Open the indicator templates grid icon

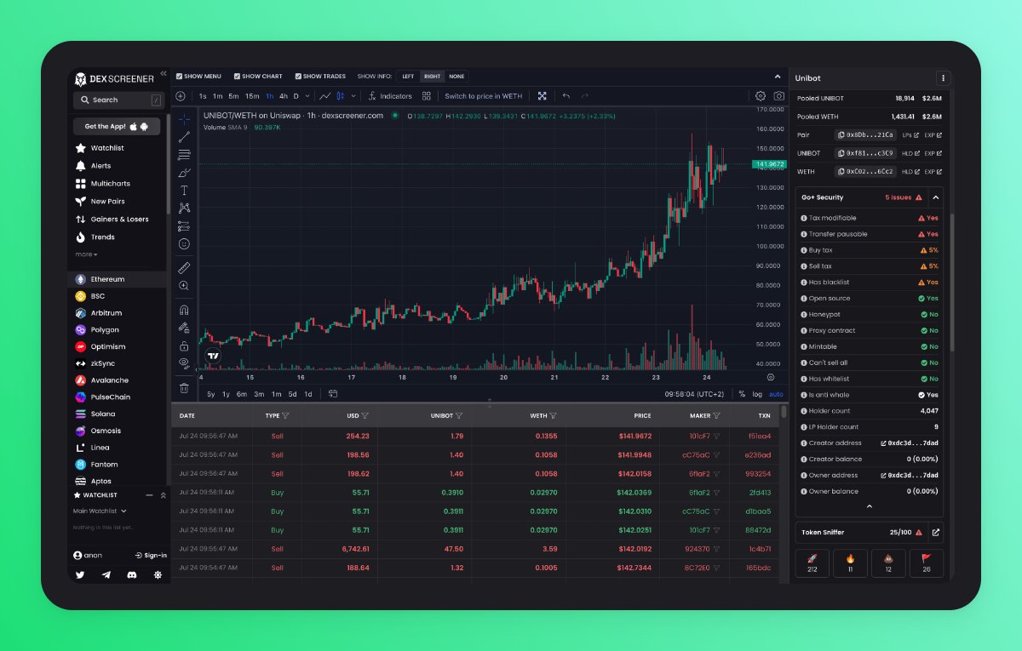[427, 96]
